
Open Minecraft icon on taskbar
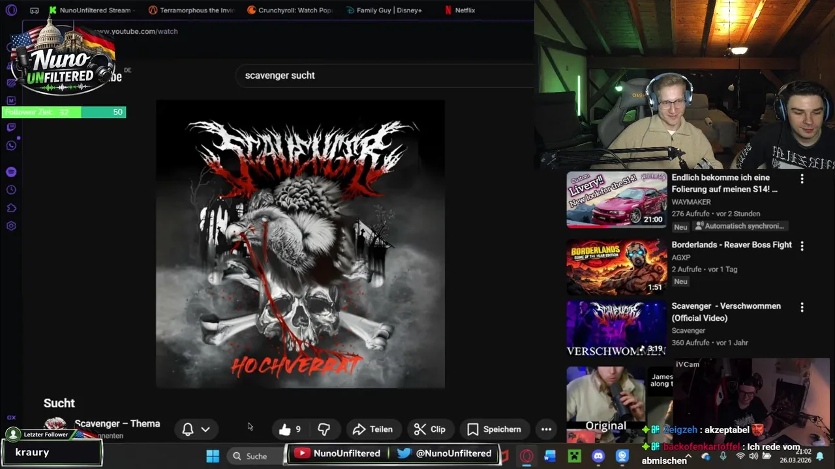[x=574, y=456]
